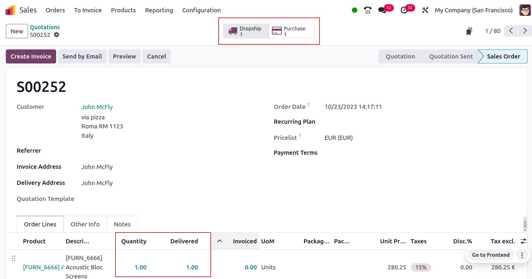Open the messaging conversations icon showing 12
Screen dimensions: 532x279
click(381, 10)
